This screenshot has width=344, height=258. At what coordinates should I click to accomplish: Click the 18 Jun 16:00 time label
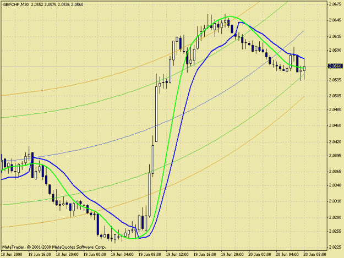tap(40, 255)
